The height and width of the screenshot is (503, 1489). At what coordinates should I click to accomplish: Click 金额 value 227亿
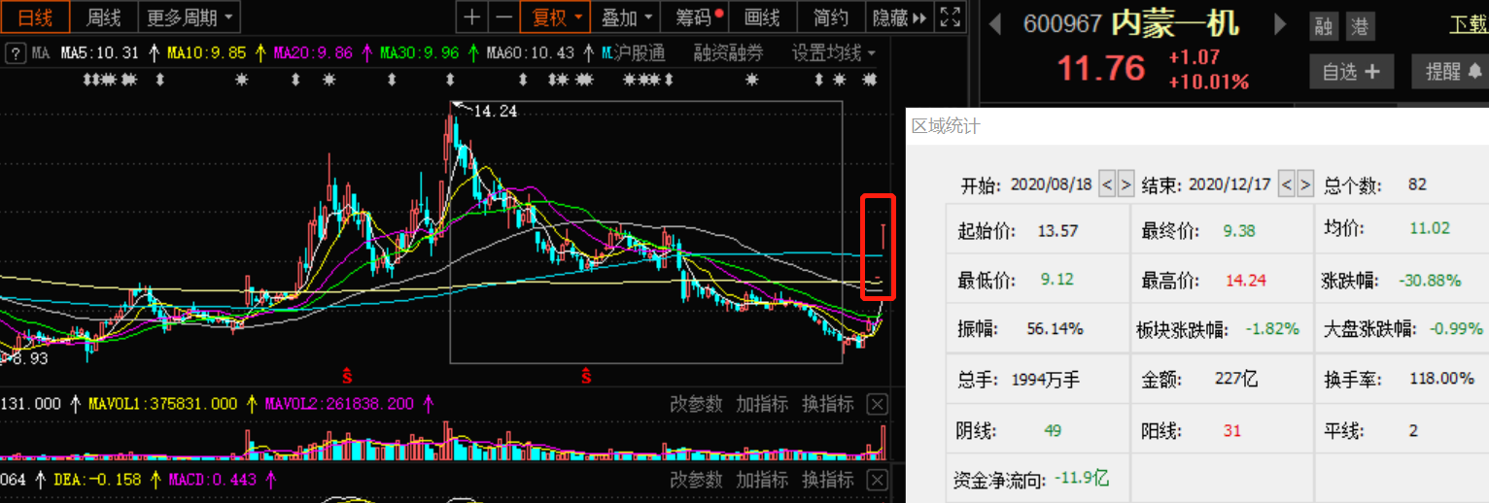pyautogui.click(x=1236, y=379)
